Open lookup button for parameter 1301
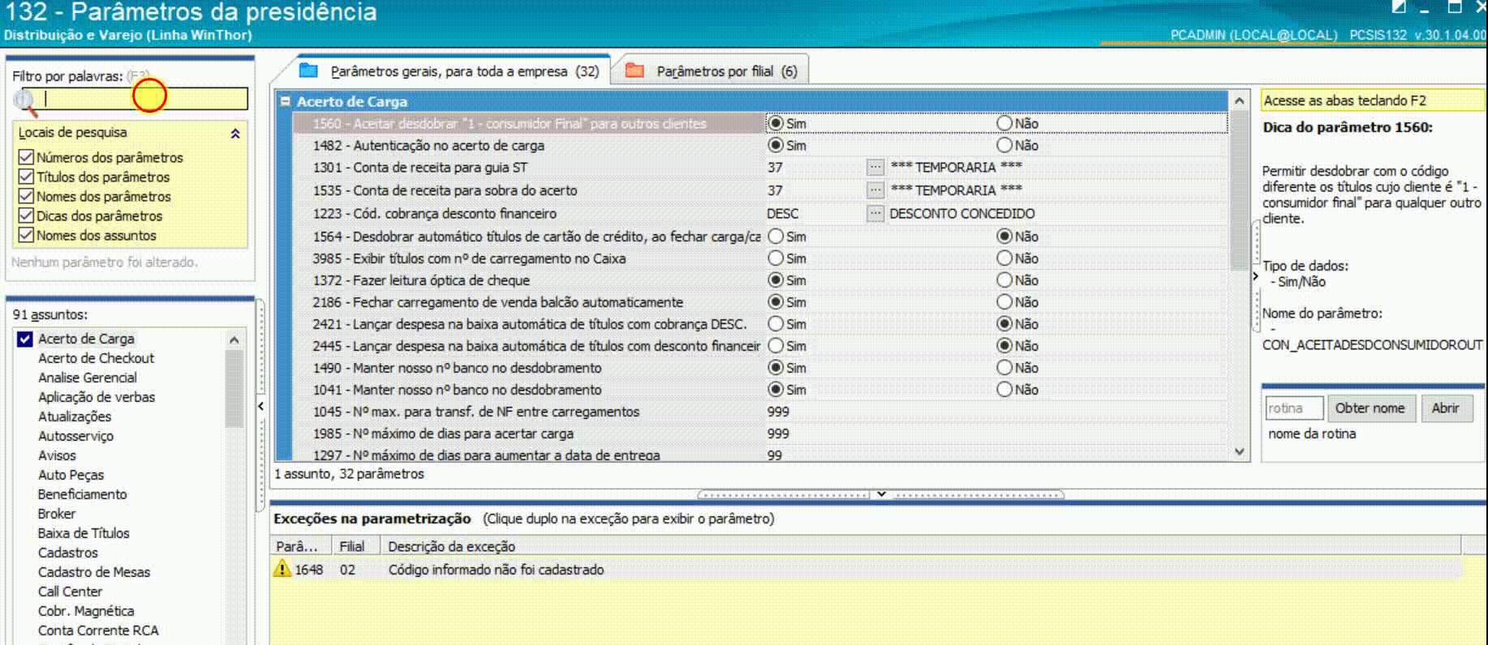1488x645 pixels. [875, 167]
